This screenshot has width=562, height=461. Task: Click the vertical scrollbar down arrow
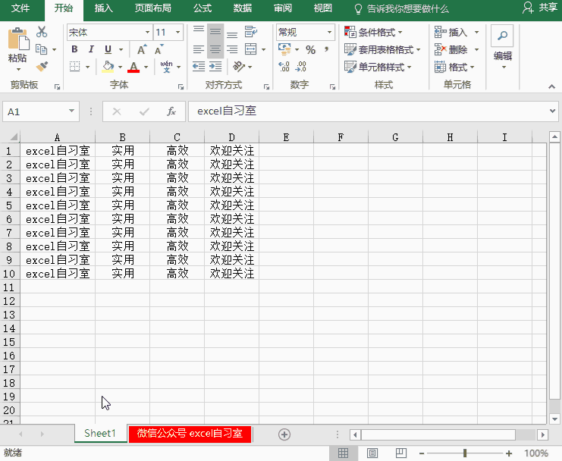tap(555, 419)
